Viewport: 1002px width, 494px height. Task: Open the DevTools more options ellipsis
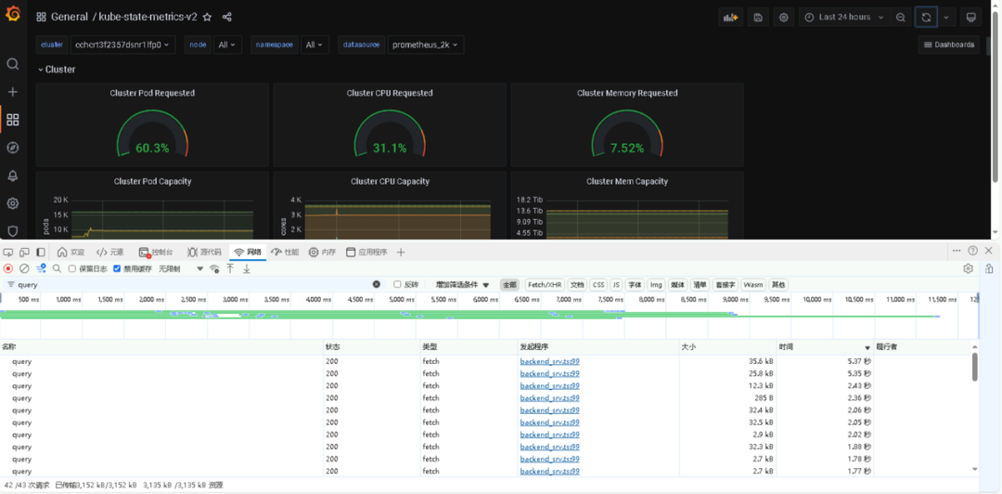pos(956,251)
